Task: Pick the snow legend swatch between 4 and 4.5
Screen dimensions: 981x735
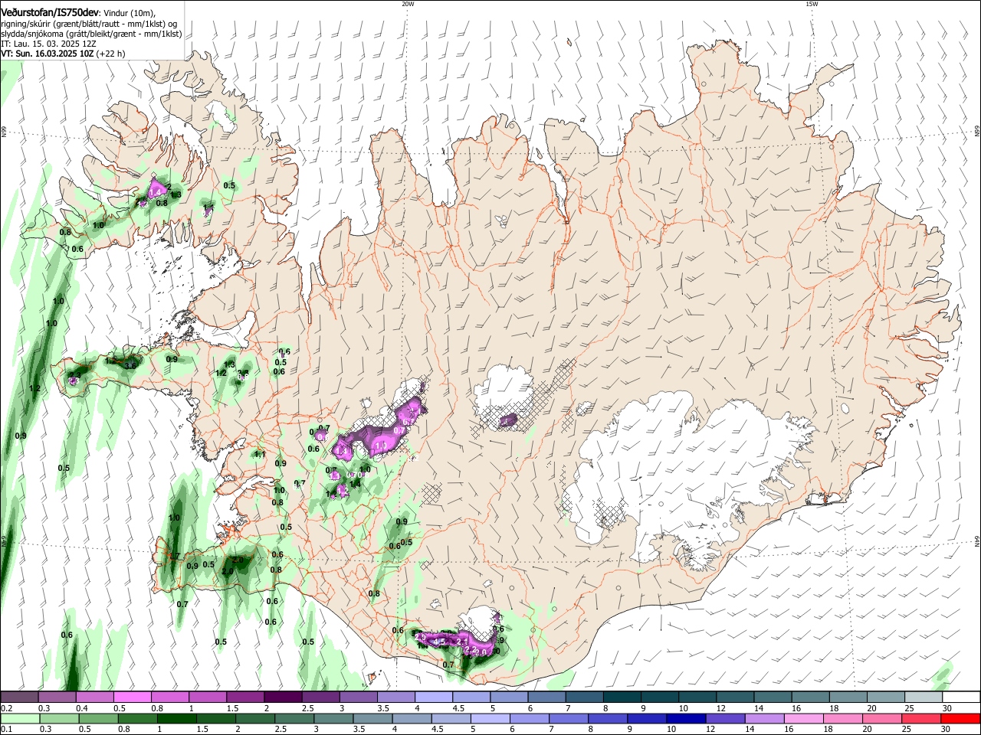Action: tap(434, 697)
